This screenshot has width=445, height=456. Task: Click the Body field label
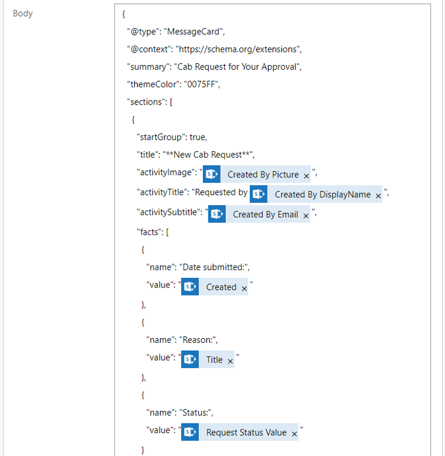(23, 13)
